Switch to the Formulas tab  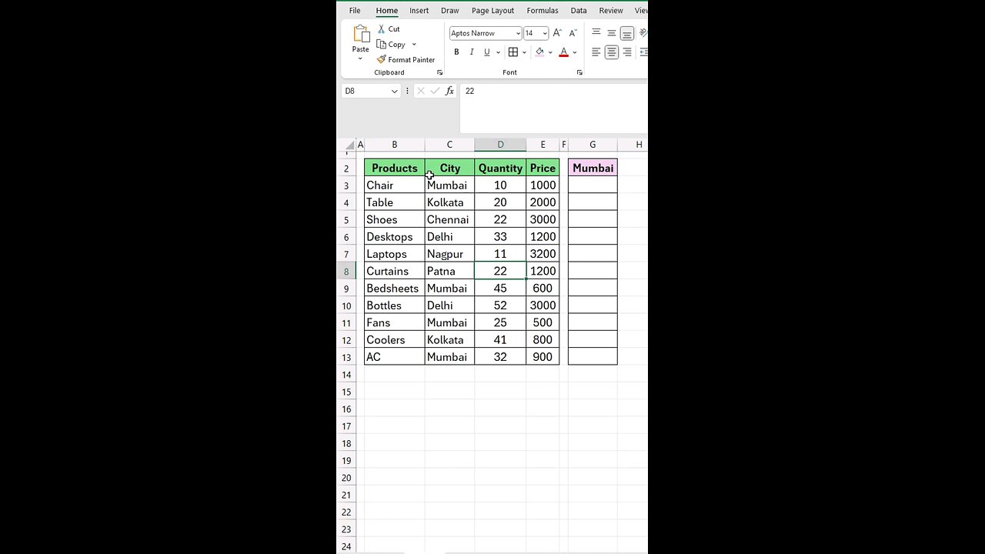tap(543, 11)
